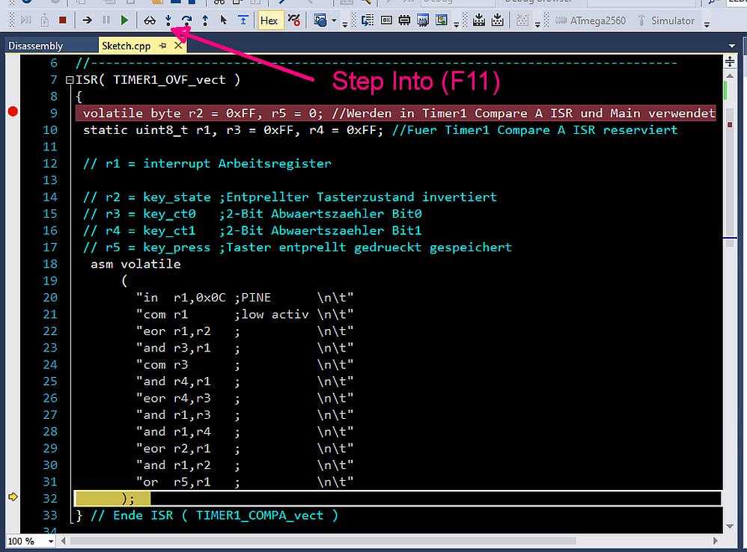
Task: Click the Step Over icon
Action: 186,20
